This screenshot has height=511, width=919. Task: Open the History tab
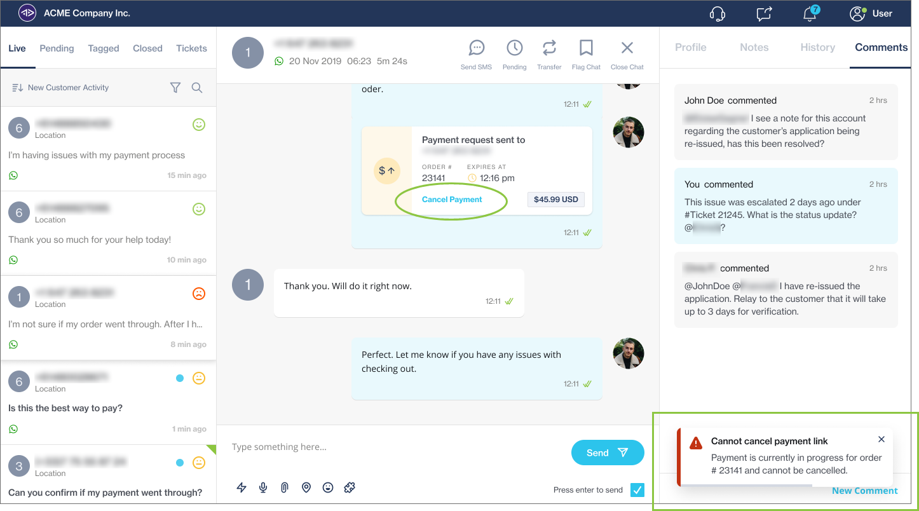click(x=817, y=48)
